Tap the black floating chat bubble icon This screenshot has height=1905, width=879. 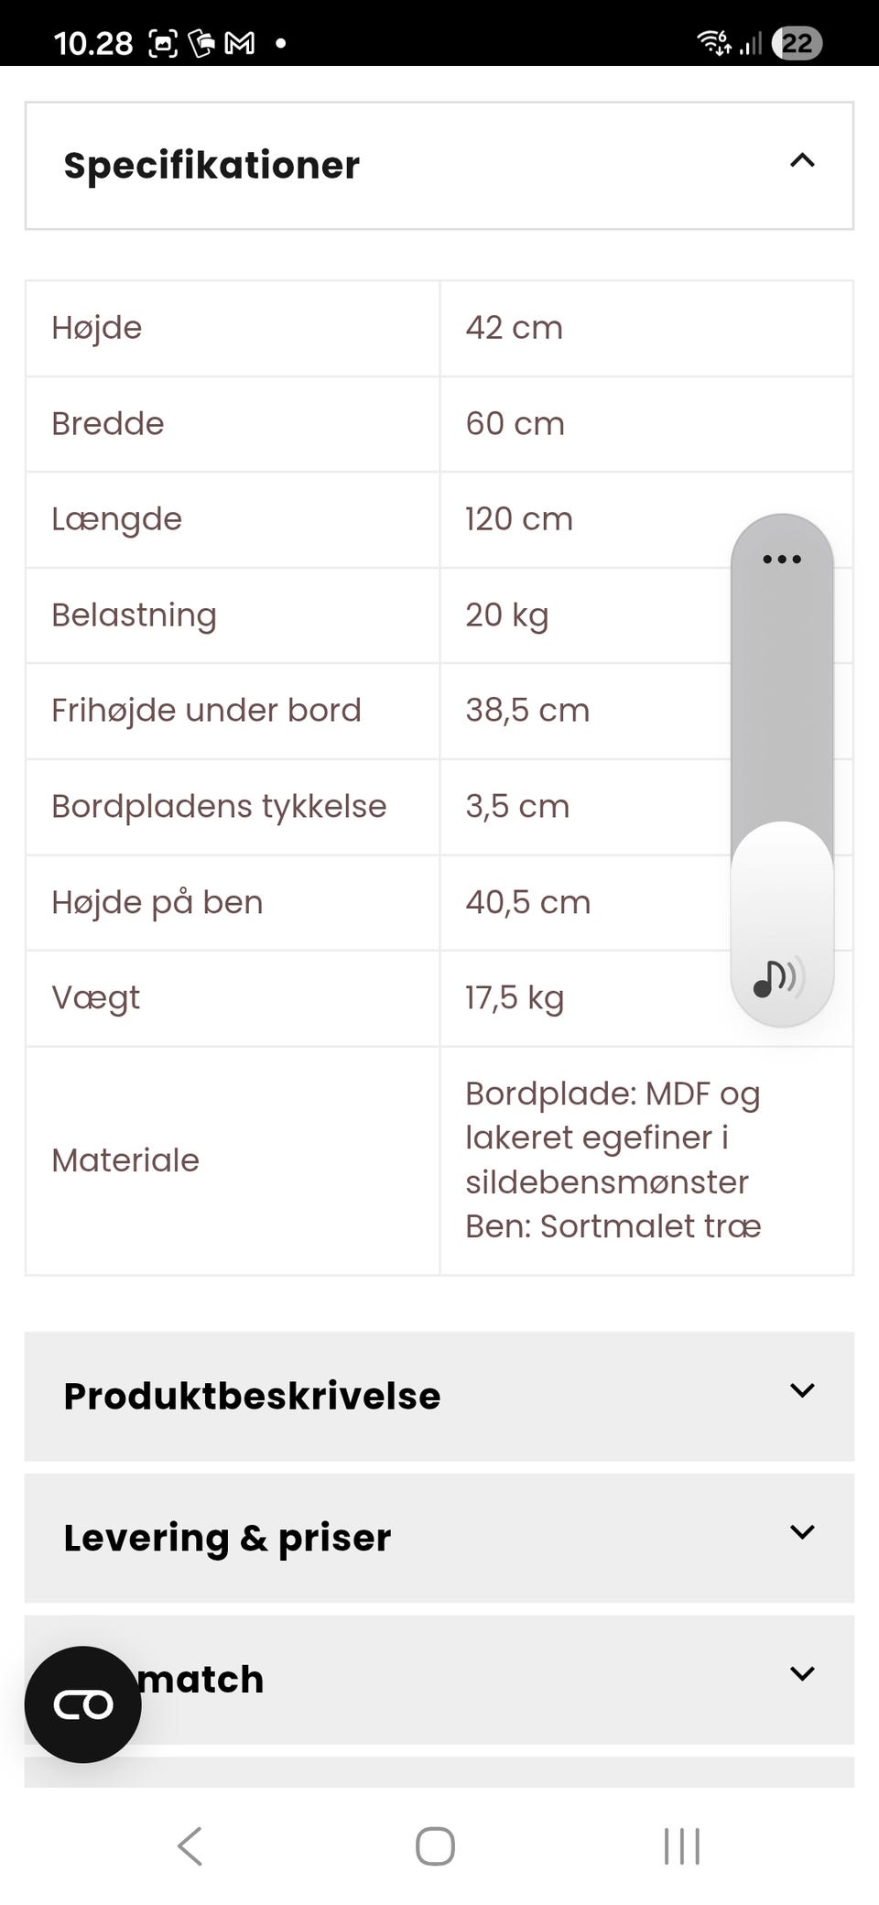[x=82, y=1704]
